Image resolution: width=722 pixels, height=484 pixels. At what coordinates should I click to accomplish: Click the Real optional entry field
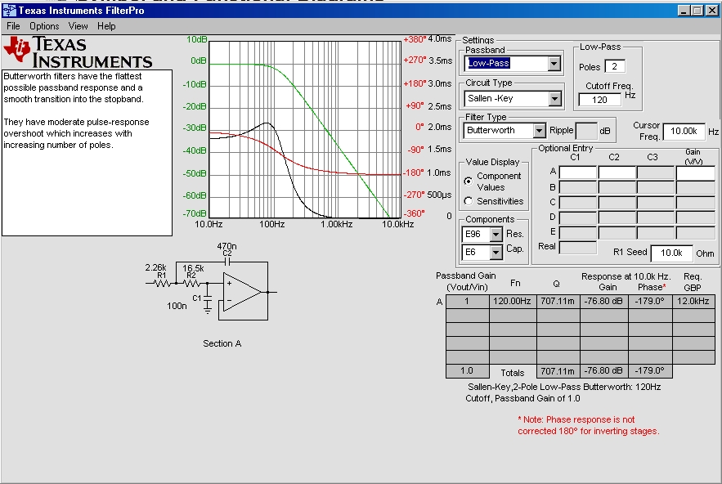coord(577,247)
